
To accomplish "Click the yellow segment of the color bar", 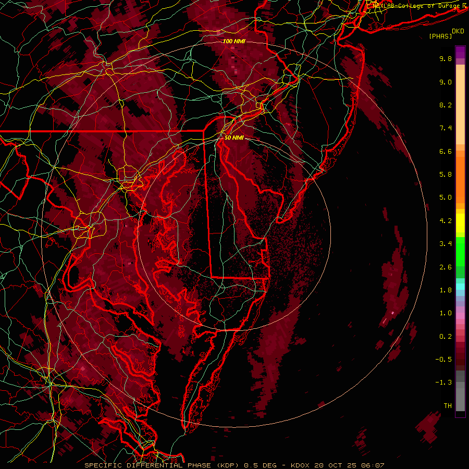I will tap(460, 223).
